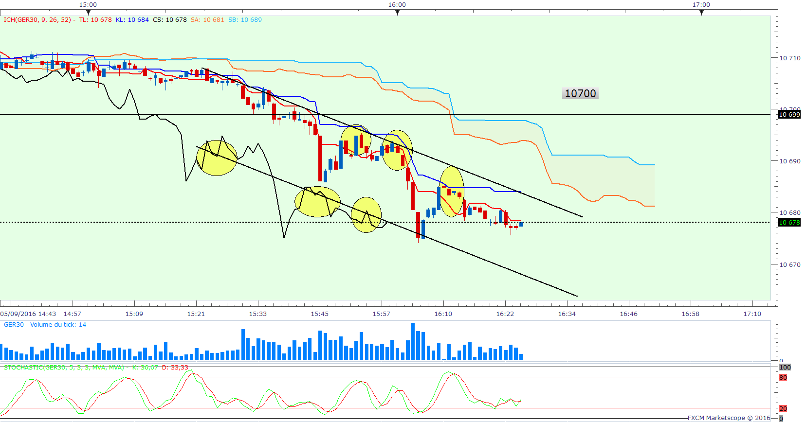The width and height of the screenshot is (806, 422).
Task: Click the CS: 10 678 value
Action: (170, 20)
